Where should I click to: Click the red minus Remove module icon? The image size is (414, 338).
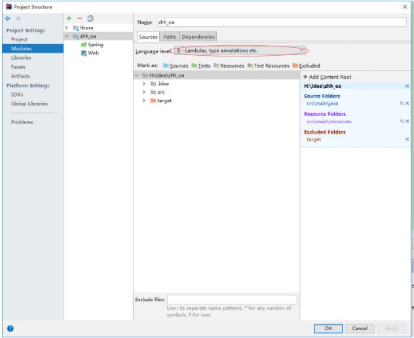(x=80, y=18)
